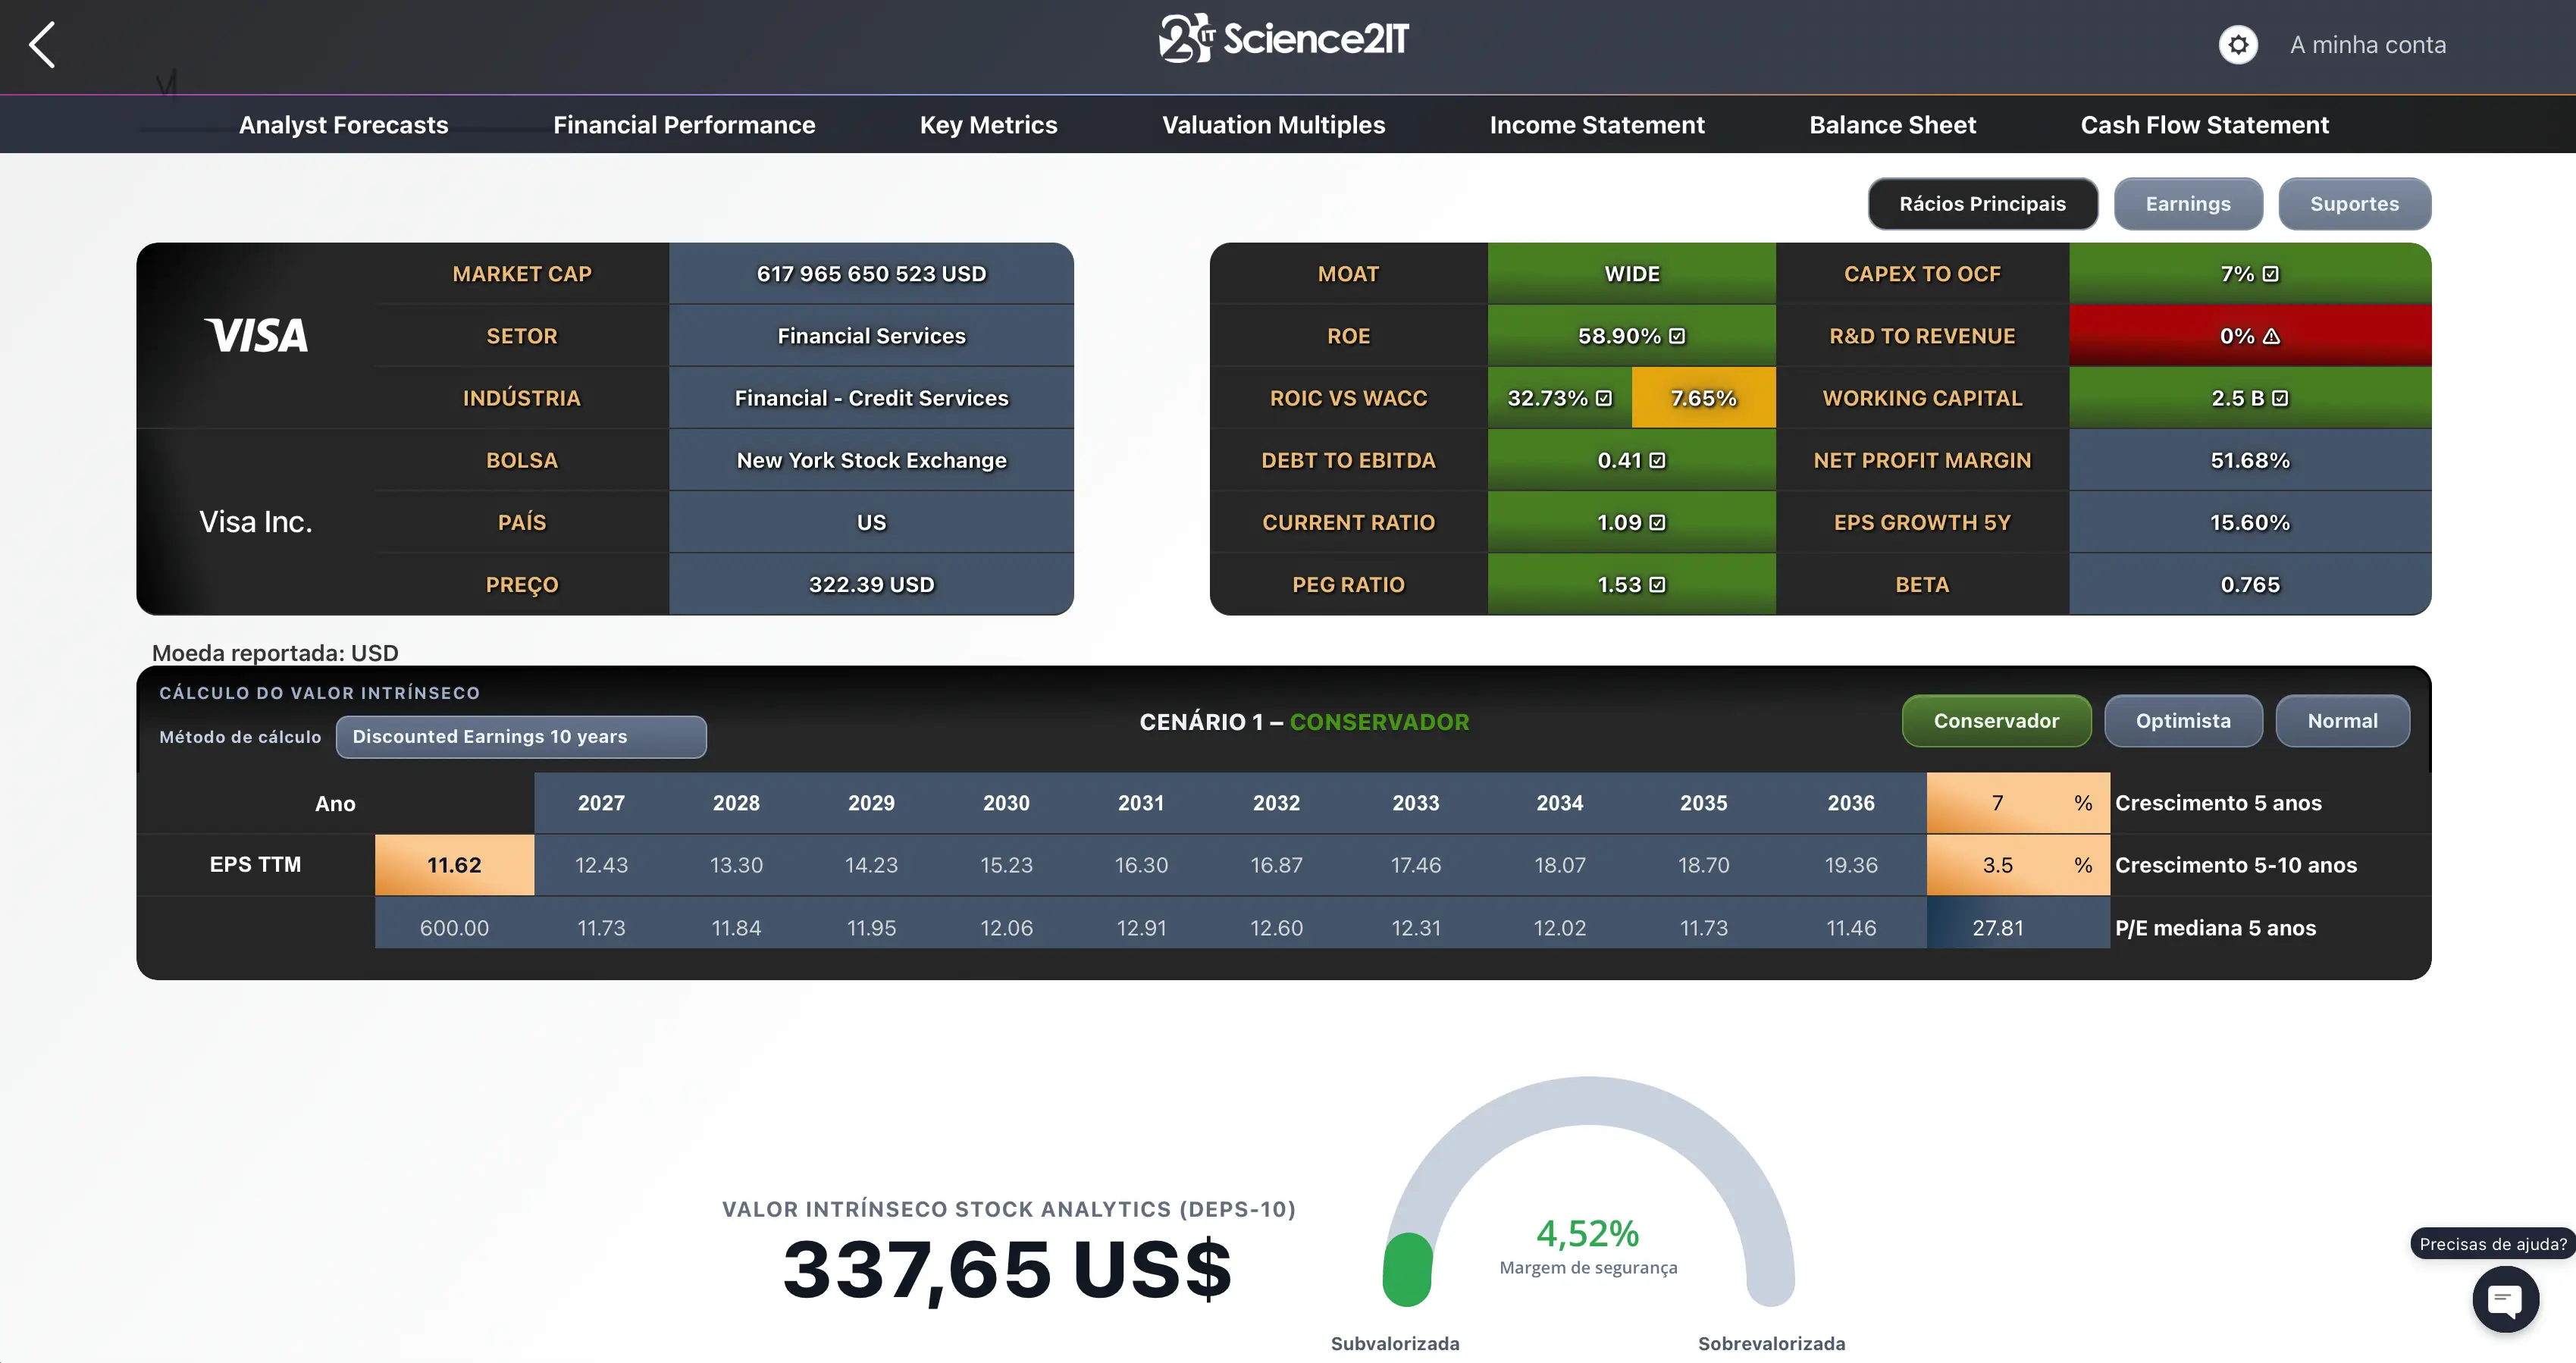Click the Science2IT logo
2576x1363 pixels.
pos(1284,39)
